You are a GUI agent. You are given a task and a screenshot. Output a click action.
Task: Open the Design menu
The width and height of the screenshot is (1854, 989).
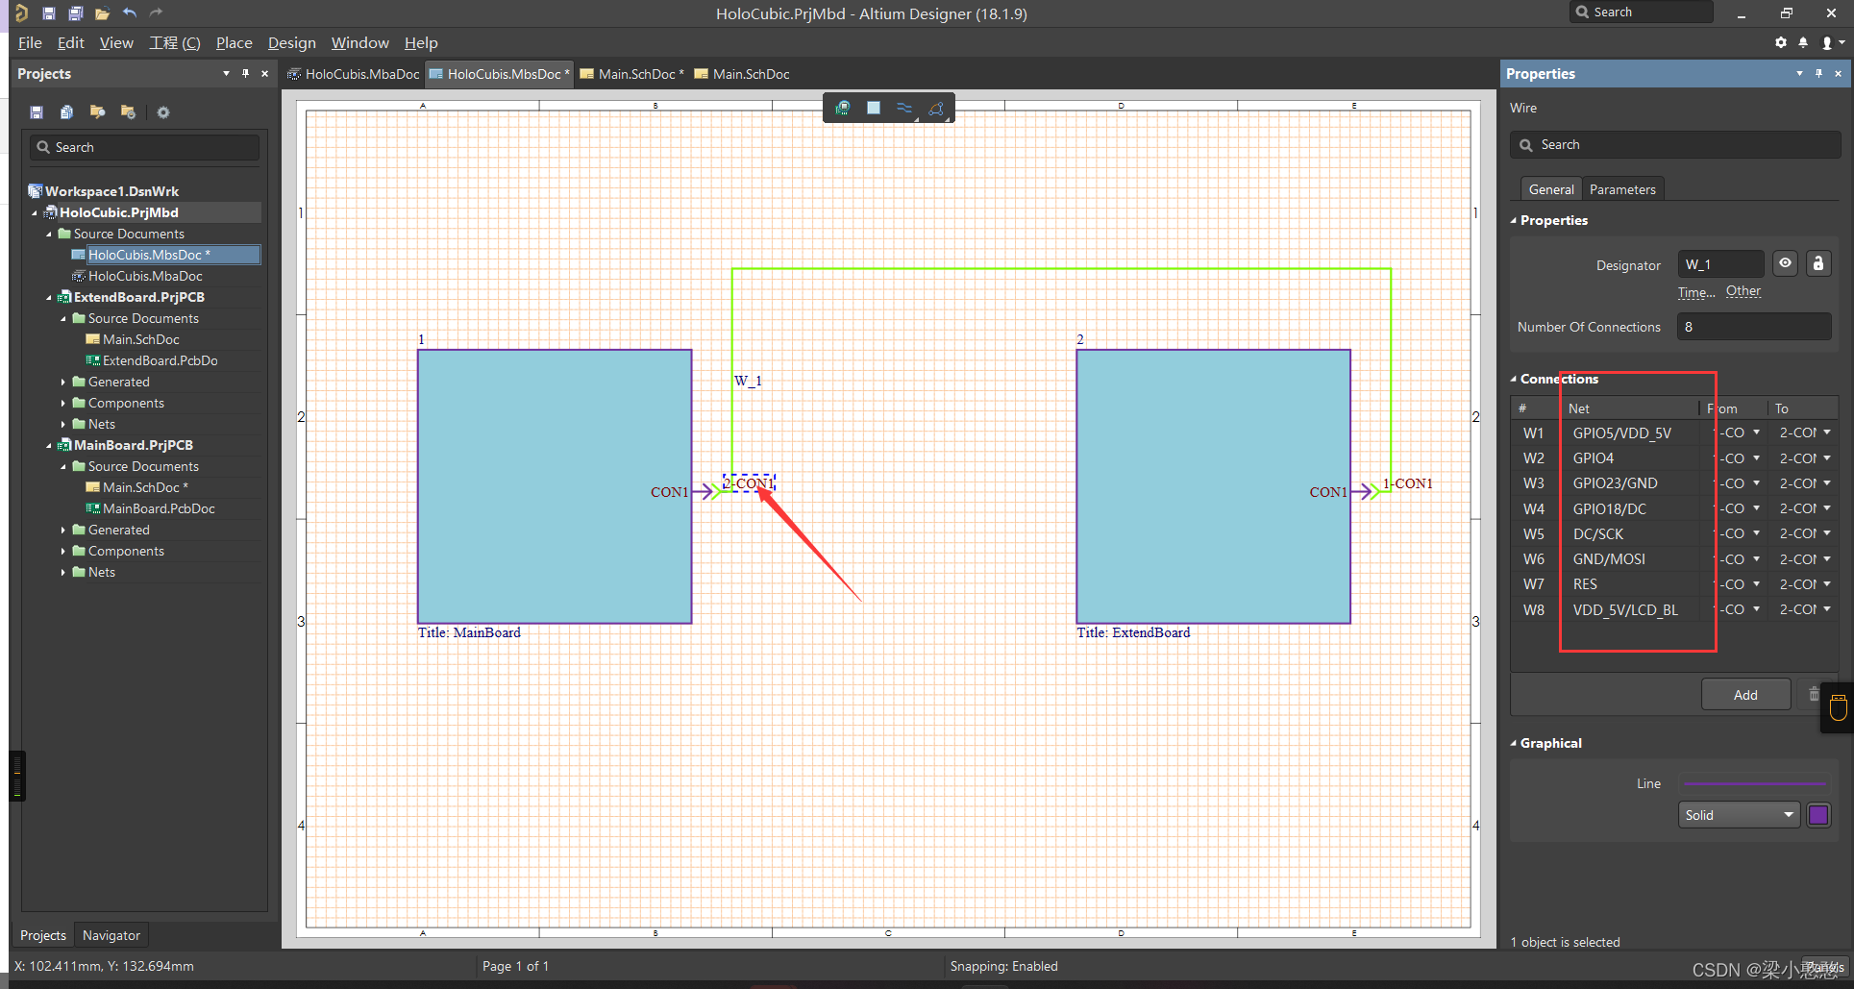click(291, 43)
